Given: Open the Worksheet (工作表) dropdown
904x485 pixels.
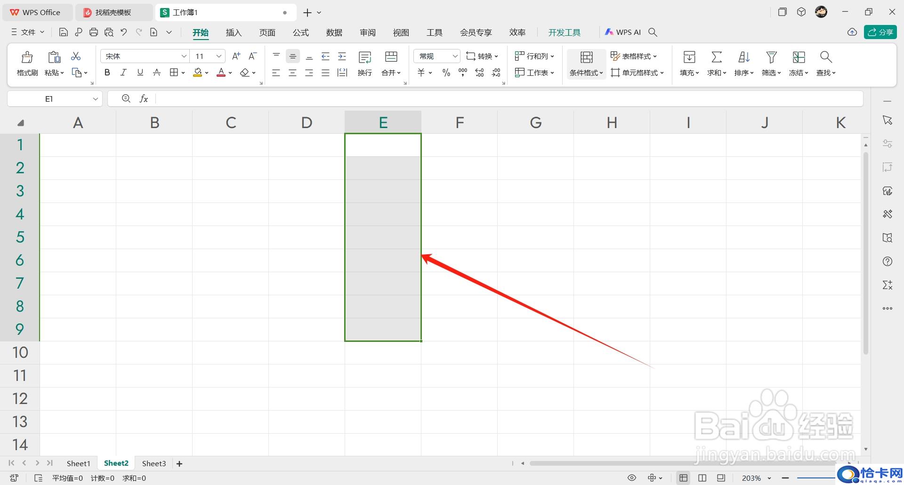Looking at the screenshot, I should pyautogui.click(x=534, y=73).
